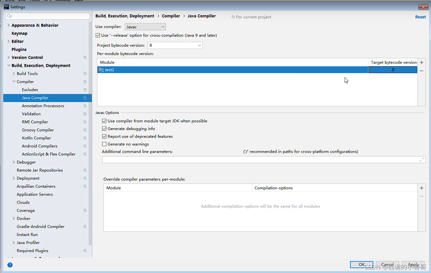Open Instant Run settings page
431x273 pixels.
tap(27, 235)
